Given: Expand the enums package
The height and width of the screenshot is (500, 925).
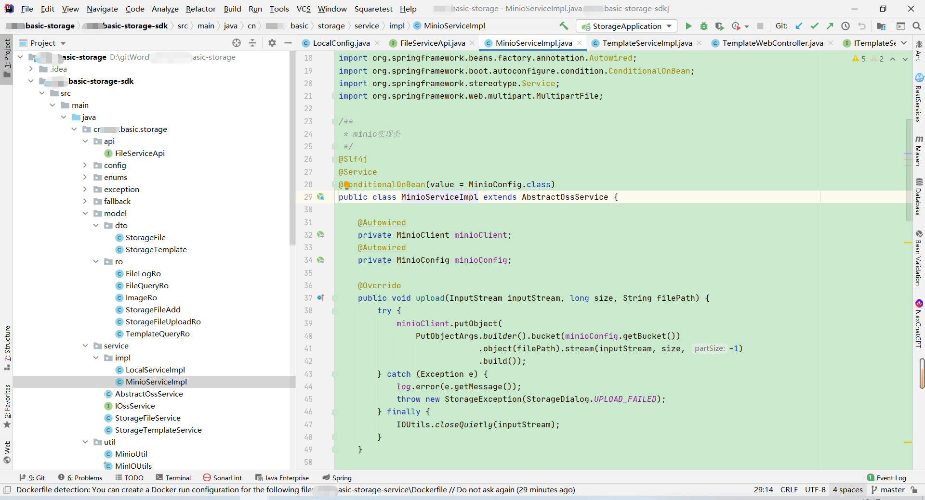Looking at the screenshot, I should tap(85, 177).
